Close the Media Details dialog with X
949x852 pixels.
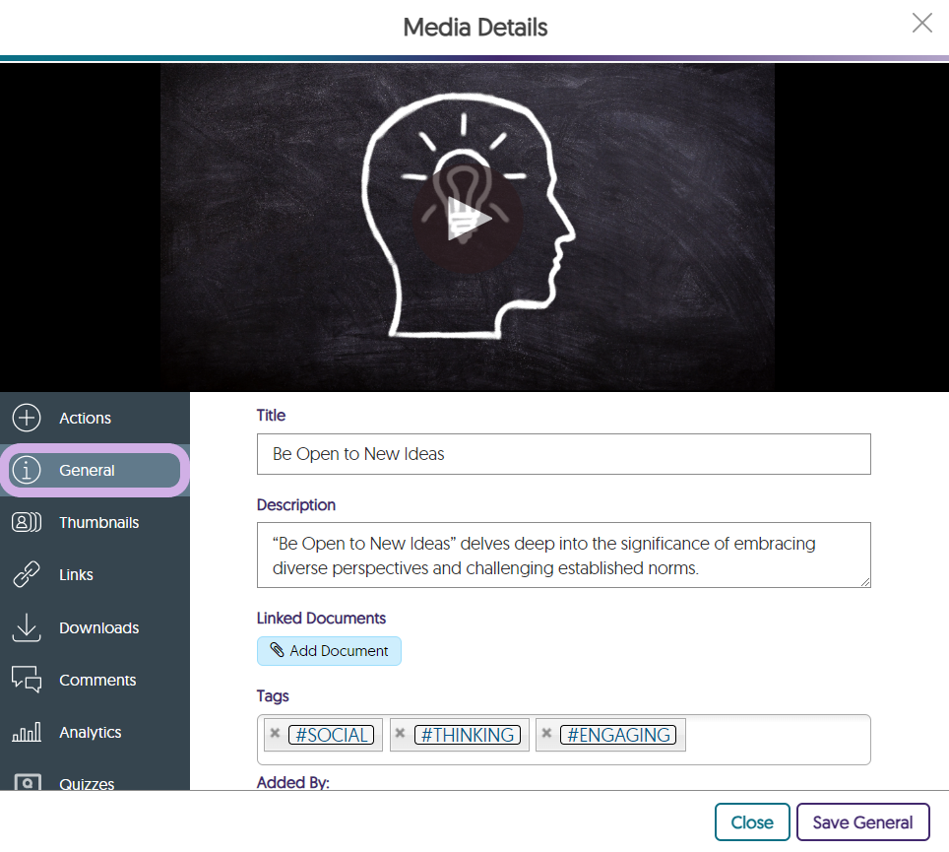tap(921, 24)
